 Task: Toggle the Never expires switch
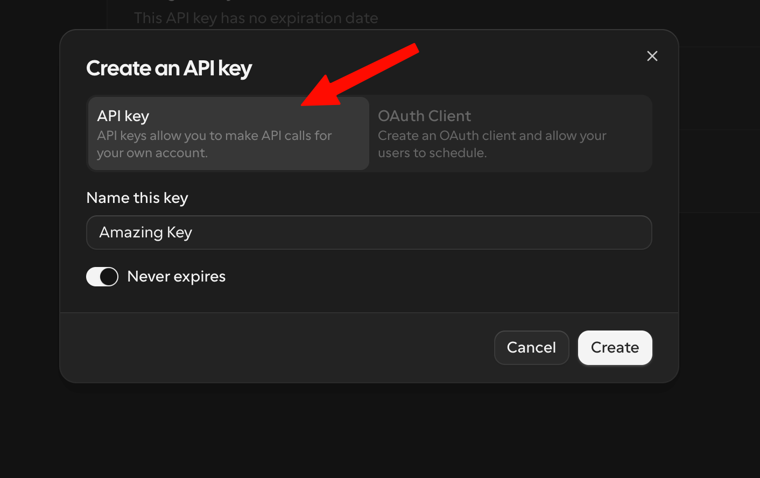[x=102, y=277]
